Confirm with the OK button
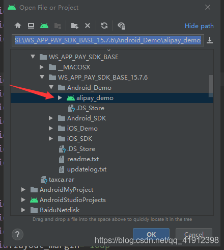Image resolution: width=224 pixels, height=250 pixels. (151, 234)
